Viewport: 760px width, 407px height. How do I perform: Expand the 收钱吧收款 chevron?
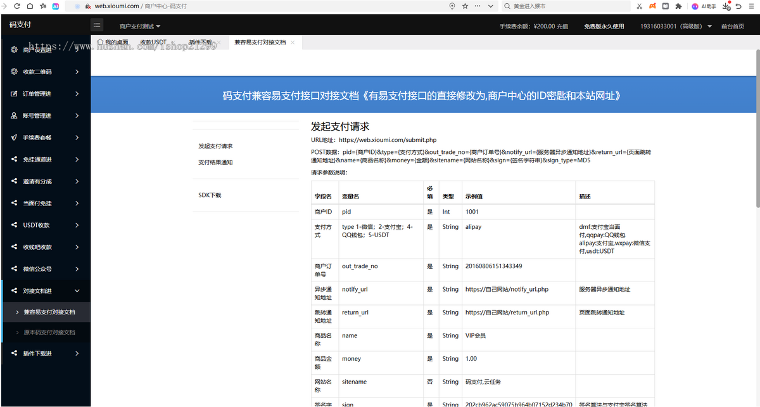(77, 247)
